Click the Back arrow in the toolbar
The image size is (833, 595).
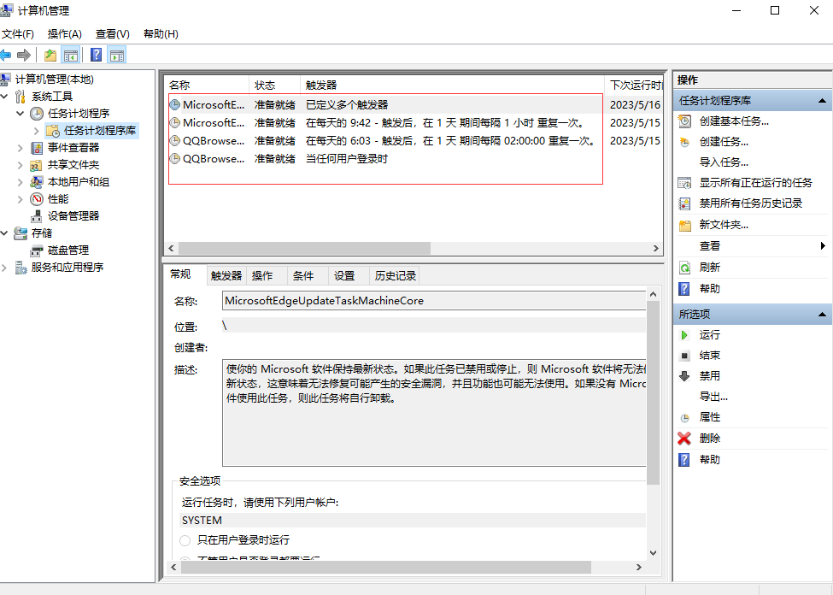click(x=6, y=56)
